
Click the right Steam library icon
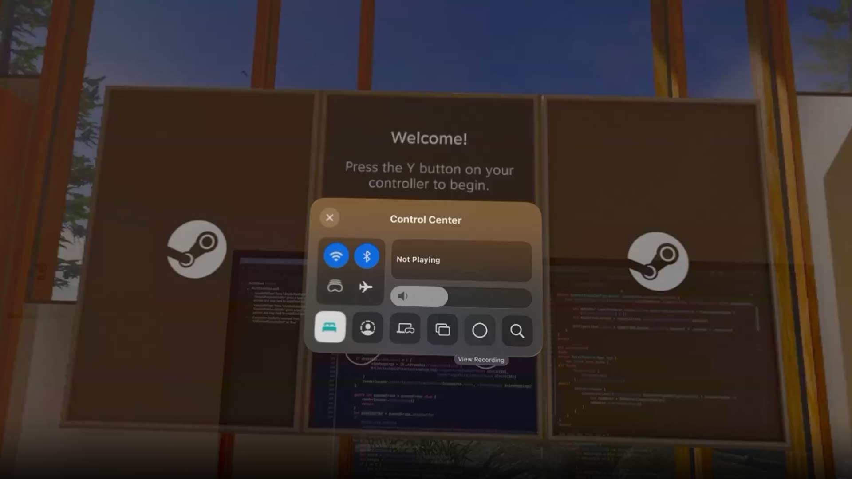click(658, 261)
